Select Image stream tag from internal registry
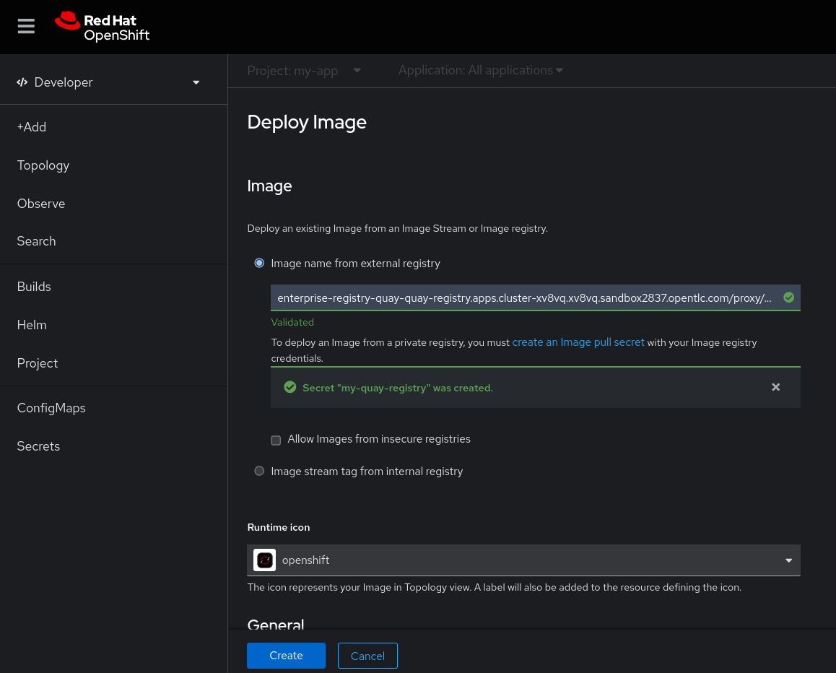This screenshot has height=673, width=836. (259, 471)
